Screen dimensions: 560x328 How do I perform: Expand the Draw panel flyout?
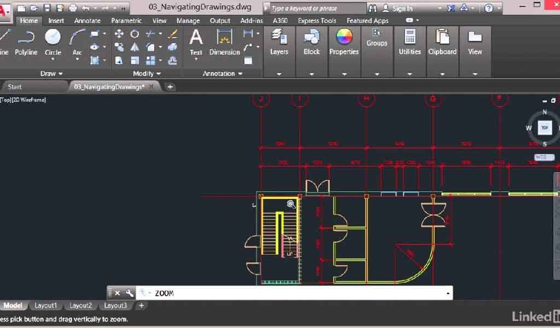(x=51, y=73)
